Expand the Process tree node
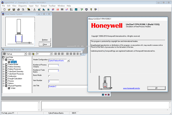Screen dimensions: 172x115 click(3, 81)
